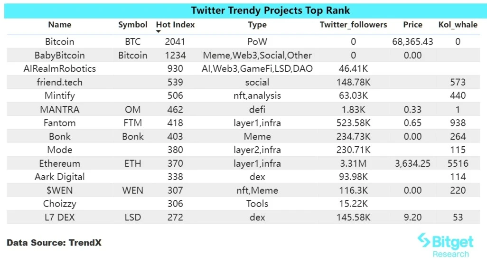Screen dimensions: 487x265
Task: Click the Symbol column header
Action: [133, 25]
